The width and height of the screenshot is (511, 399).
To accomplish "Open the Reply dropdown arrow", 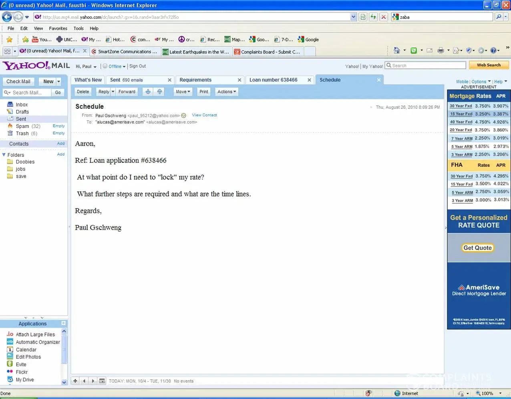I will [x=113, y=92].
